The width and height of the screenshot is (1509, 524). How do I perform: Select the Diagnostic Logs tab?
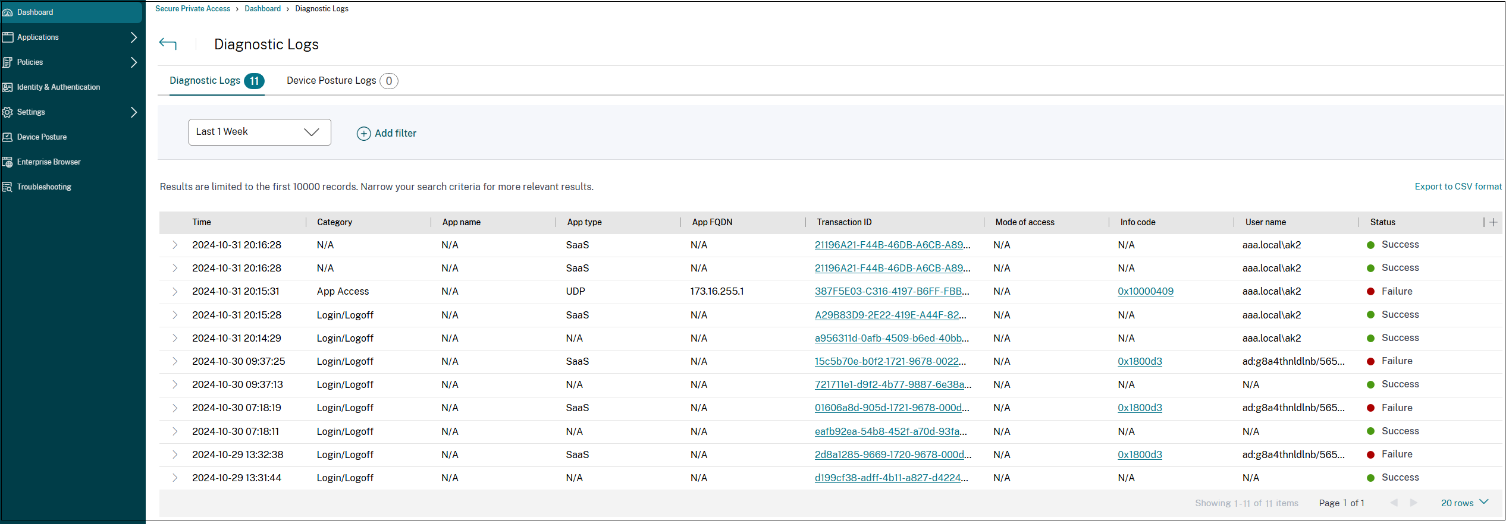[205, 81]
